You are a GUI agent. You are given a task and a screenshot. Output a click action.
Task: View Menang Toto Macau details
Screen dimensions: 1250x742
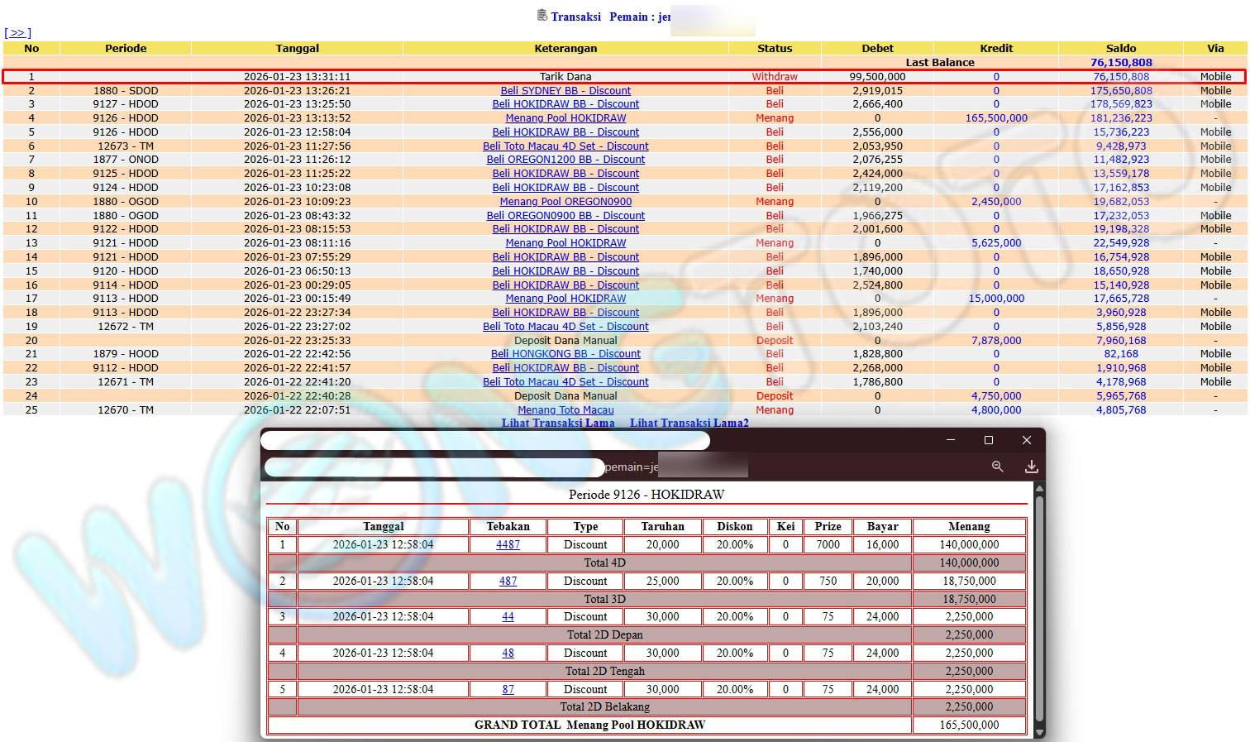click(565, 410)
